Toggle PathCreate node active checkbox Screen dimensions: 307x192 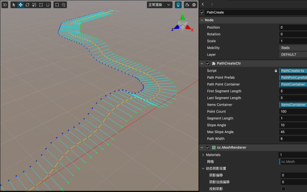[x=202, y=12]
